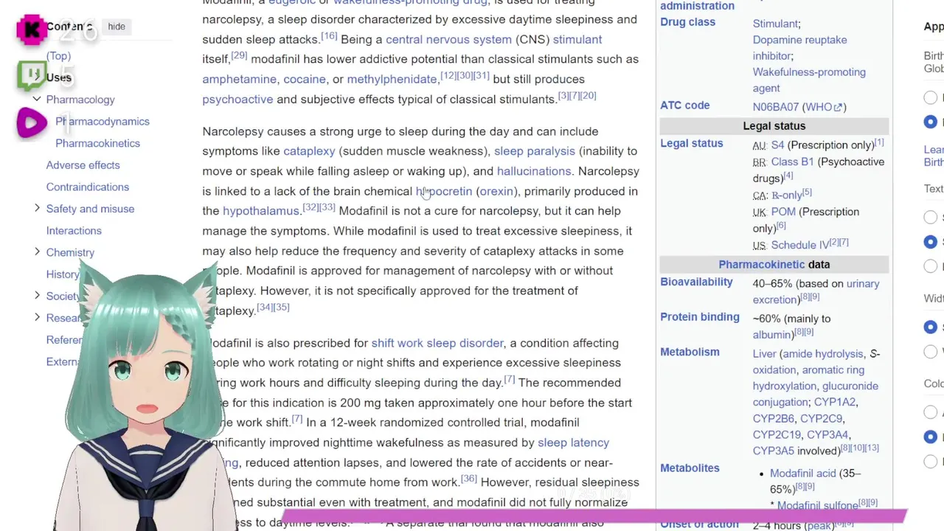Collapse the Pharmacology section in contents

(37, 99)
